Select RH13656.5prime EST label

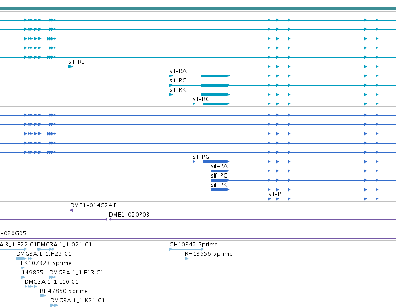coord(208,254)
